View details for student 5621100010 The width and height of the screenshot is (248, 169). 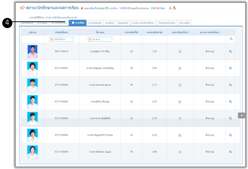(230, 52)
